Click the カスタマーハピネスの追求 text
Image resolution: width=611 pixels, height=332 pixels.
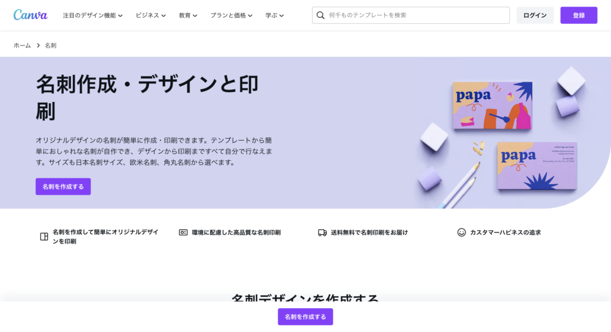[x=505, y=232]
